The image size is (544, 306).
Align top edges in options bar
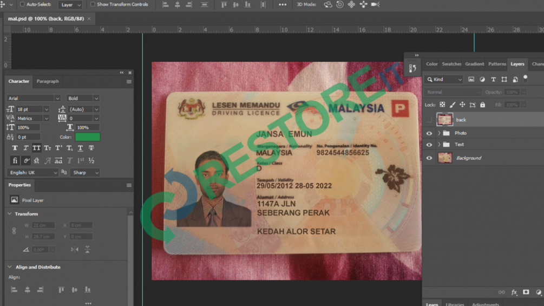pos(224,4)
